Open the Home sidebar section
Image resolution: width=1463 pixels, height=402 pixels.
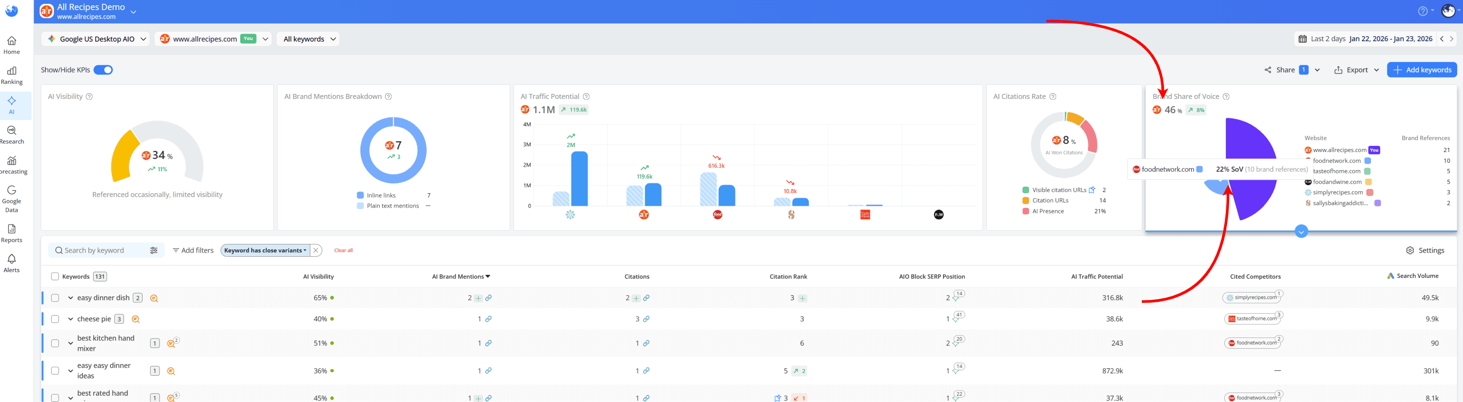pos(11,45)
